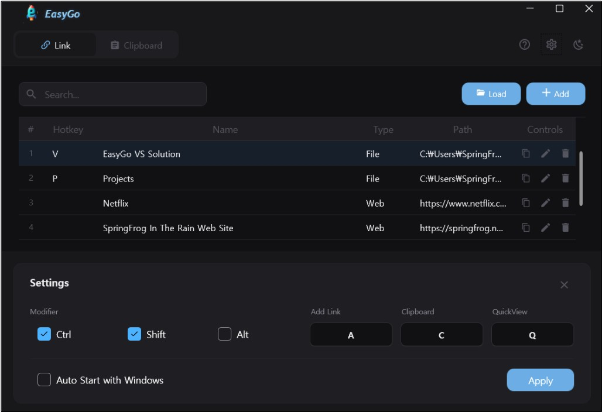Delete the EasyGo VS Solution entry
602x412 pixels.
pos(565,153)
